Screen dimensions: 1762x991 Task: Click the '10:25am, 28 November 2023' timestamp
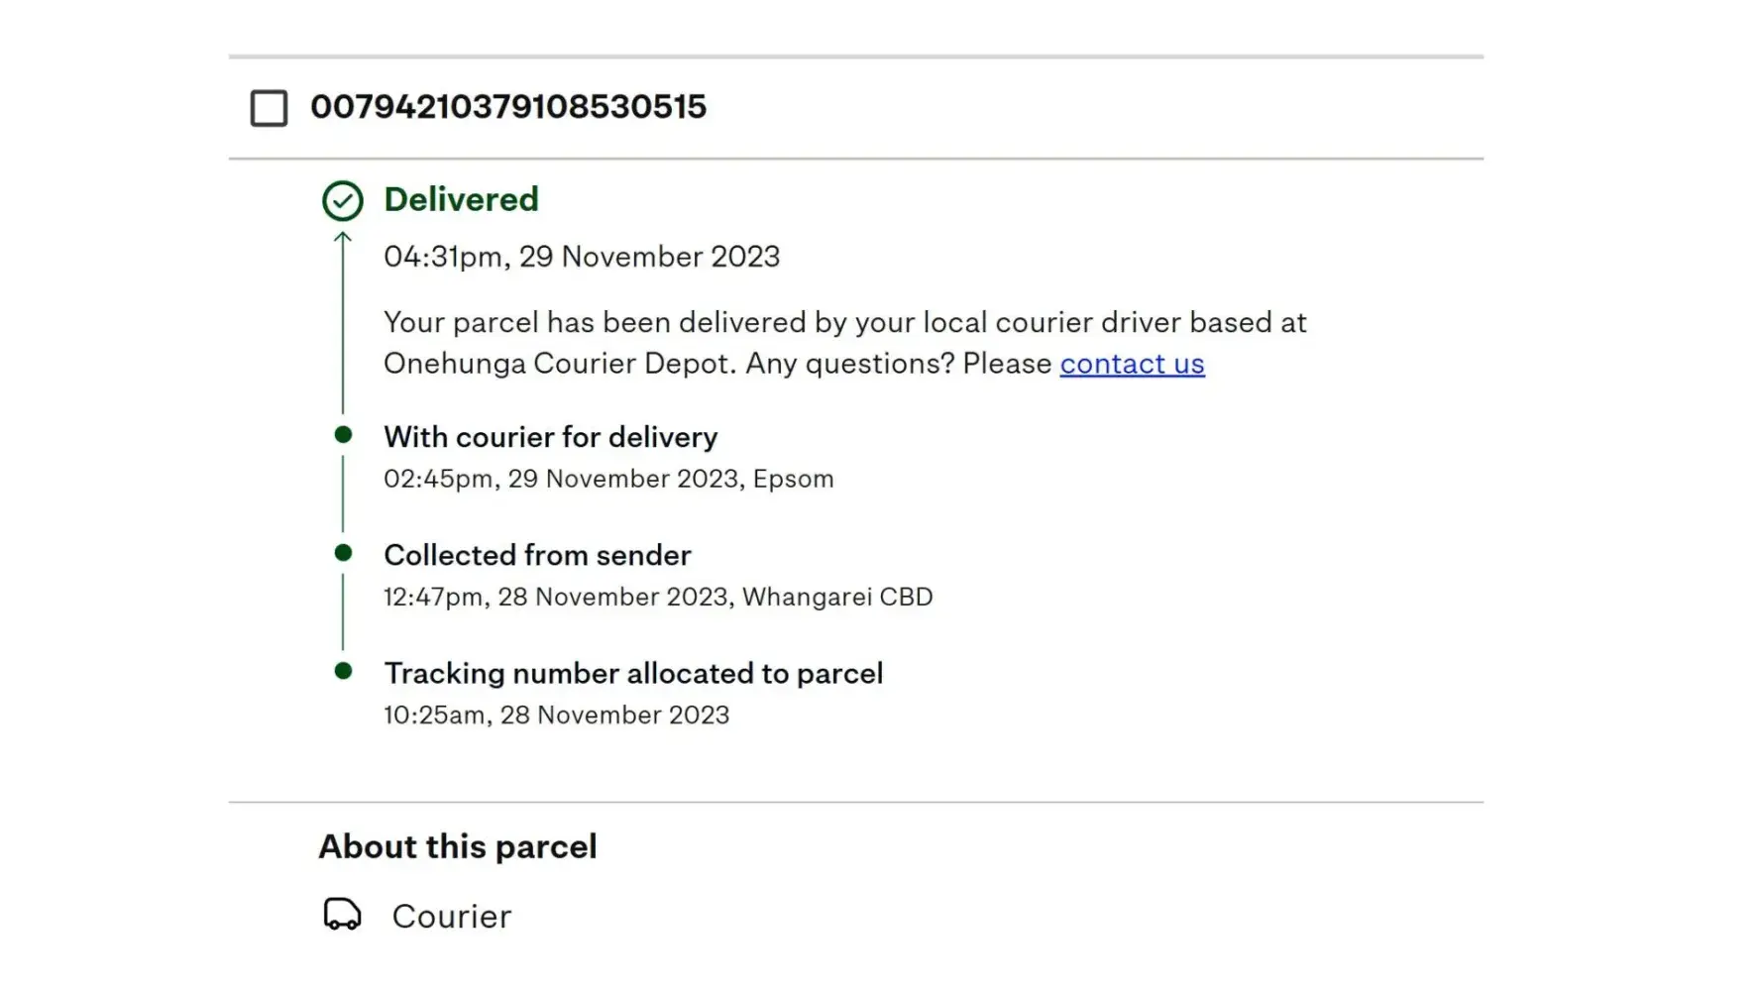pos(556,715)
